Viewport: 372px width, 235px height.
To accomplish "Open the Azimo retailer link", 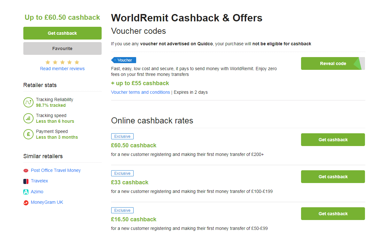I will (37, 192).
